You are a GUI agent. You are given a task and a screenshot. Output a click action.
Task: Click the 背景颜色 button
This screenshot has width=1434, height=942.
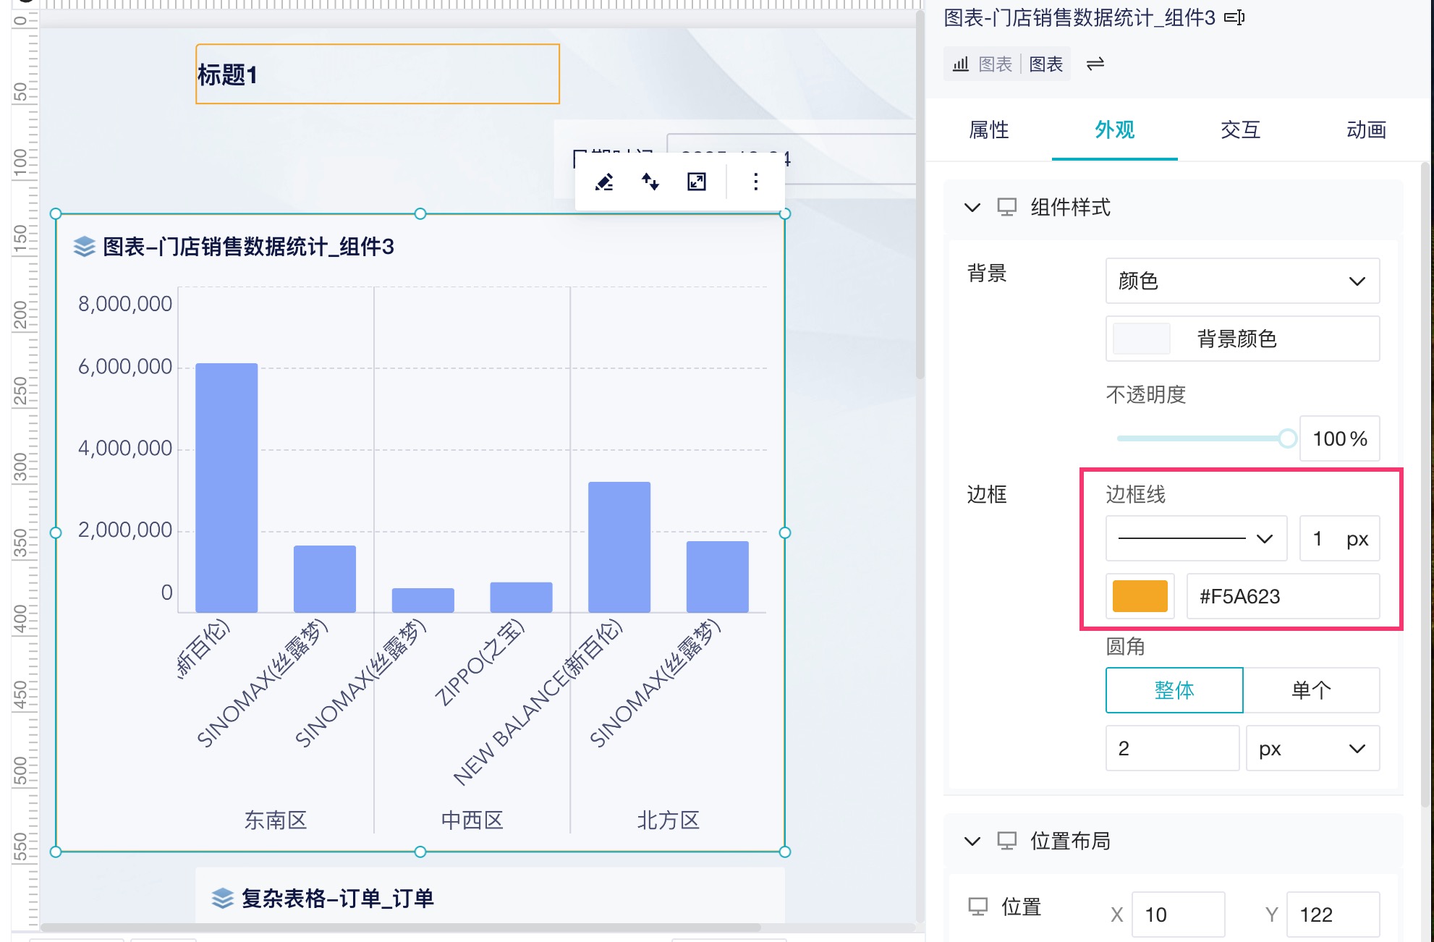[x=1242, y=339]
